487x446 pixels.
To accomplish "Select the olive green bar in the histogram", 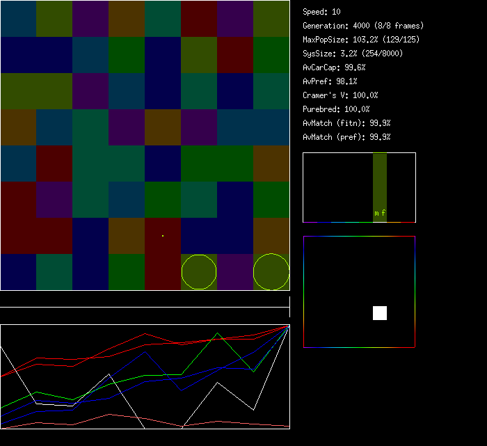I will point(380,181).
